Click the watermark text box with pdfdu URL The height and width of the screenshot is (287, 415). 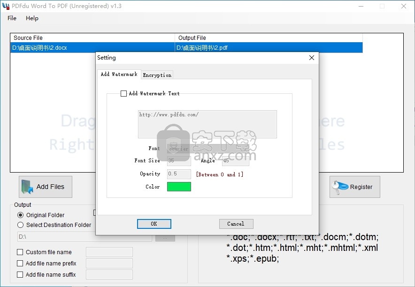pos(207,124)
